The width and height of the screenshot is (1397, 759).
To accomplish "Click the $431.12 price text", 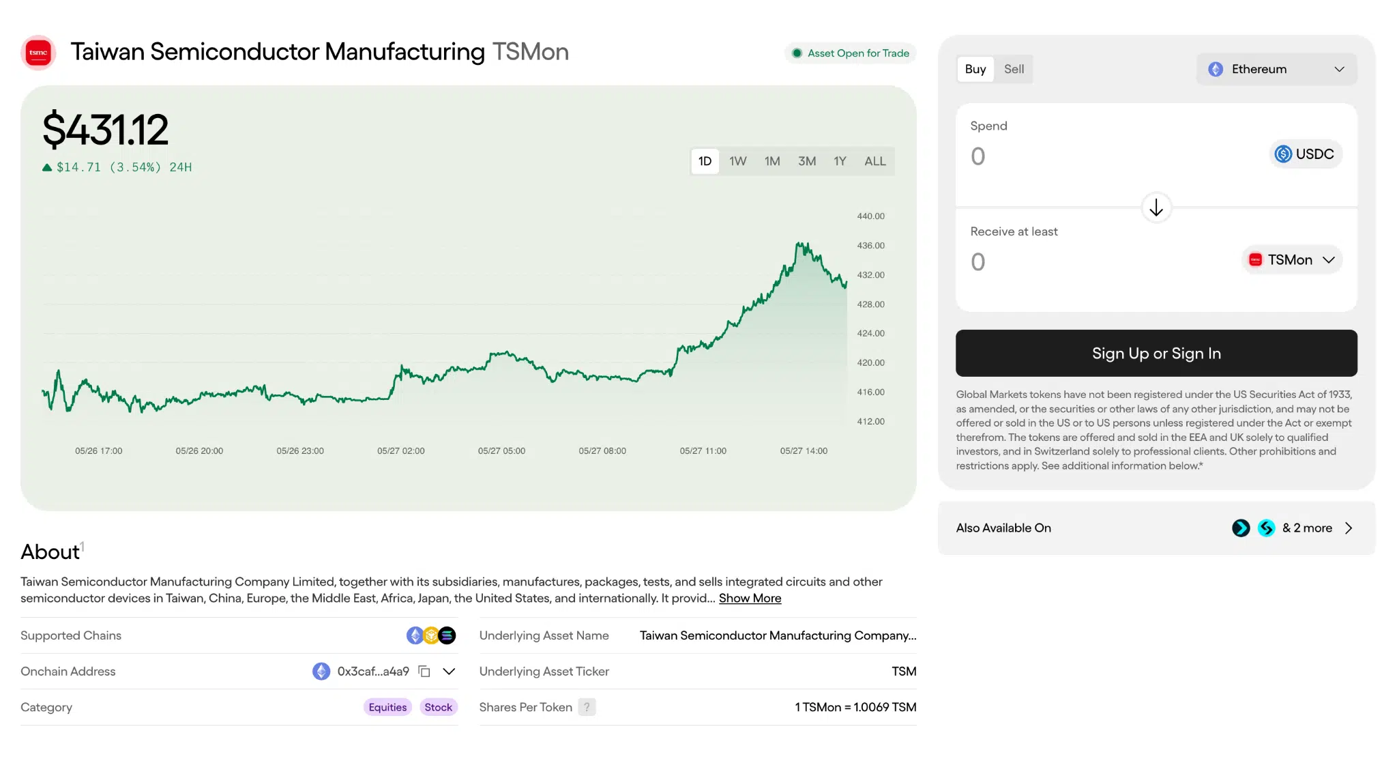I will [x=106, y=130].
